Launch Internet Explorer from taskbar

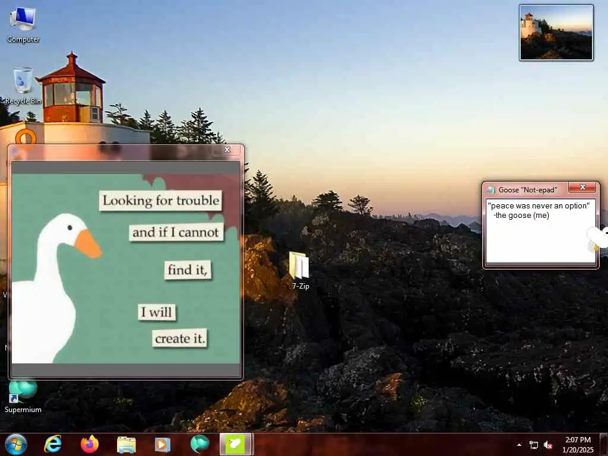53,444
